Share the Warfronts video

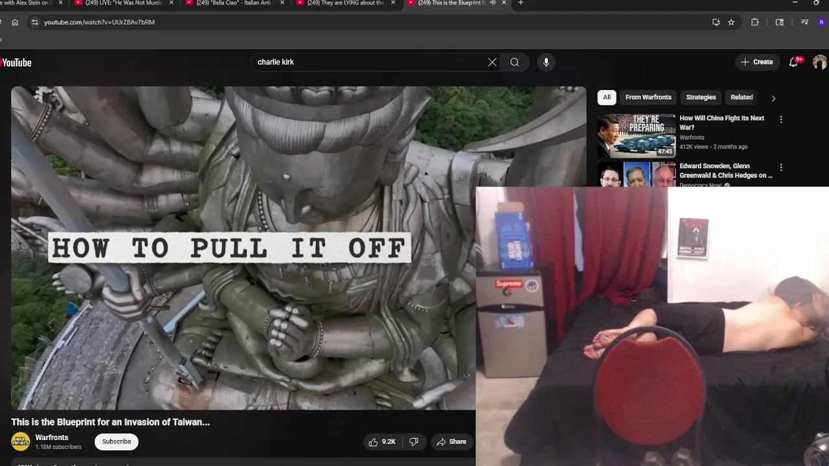(x=451, y=442)
